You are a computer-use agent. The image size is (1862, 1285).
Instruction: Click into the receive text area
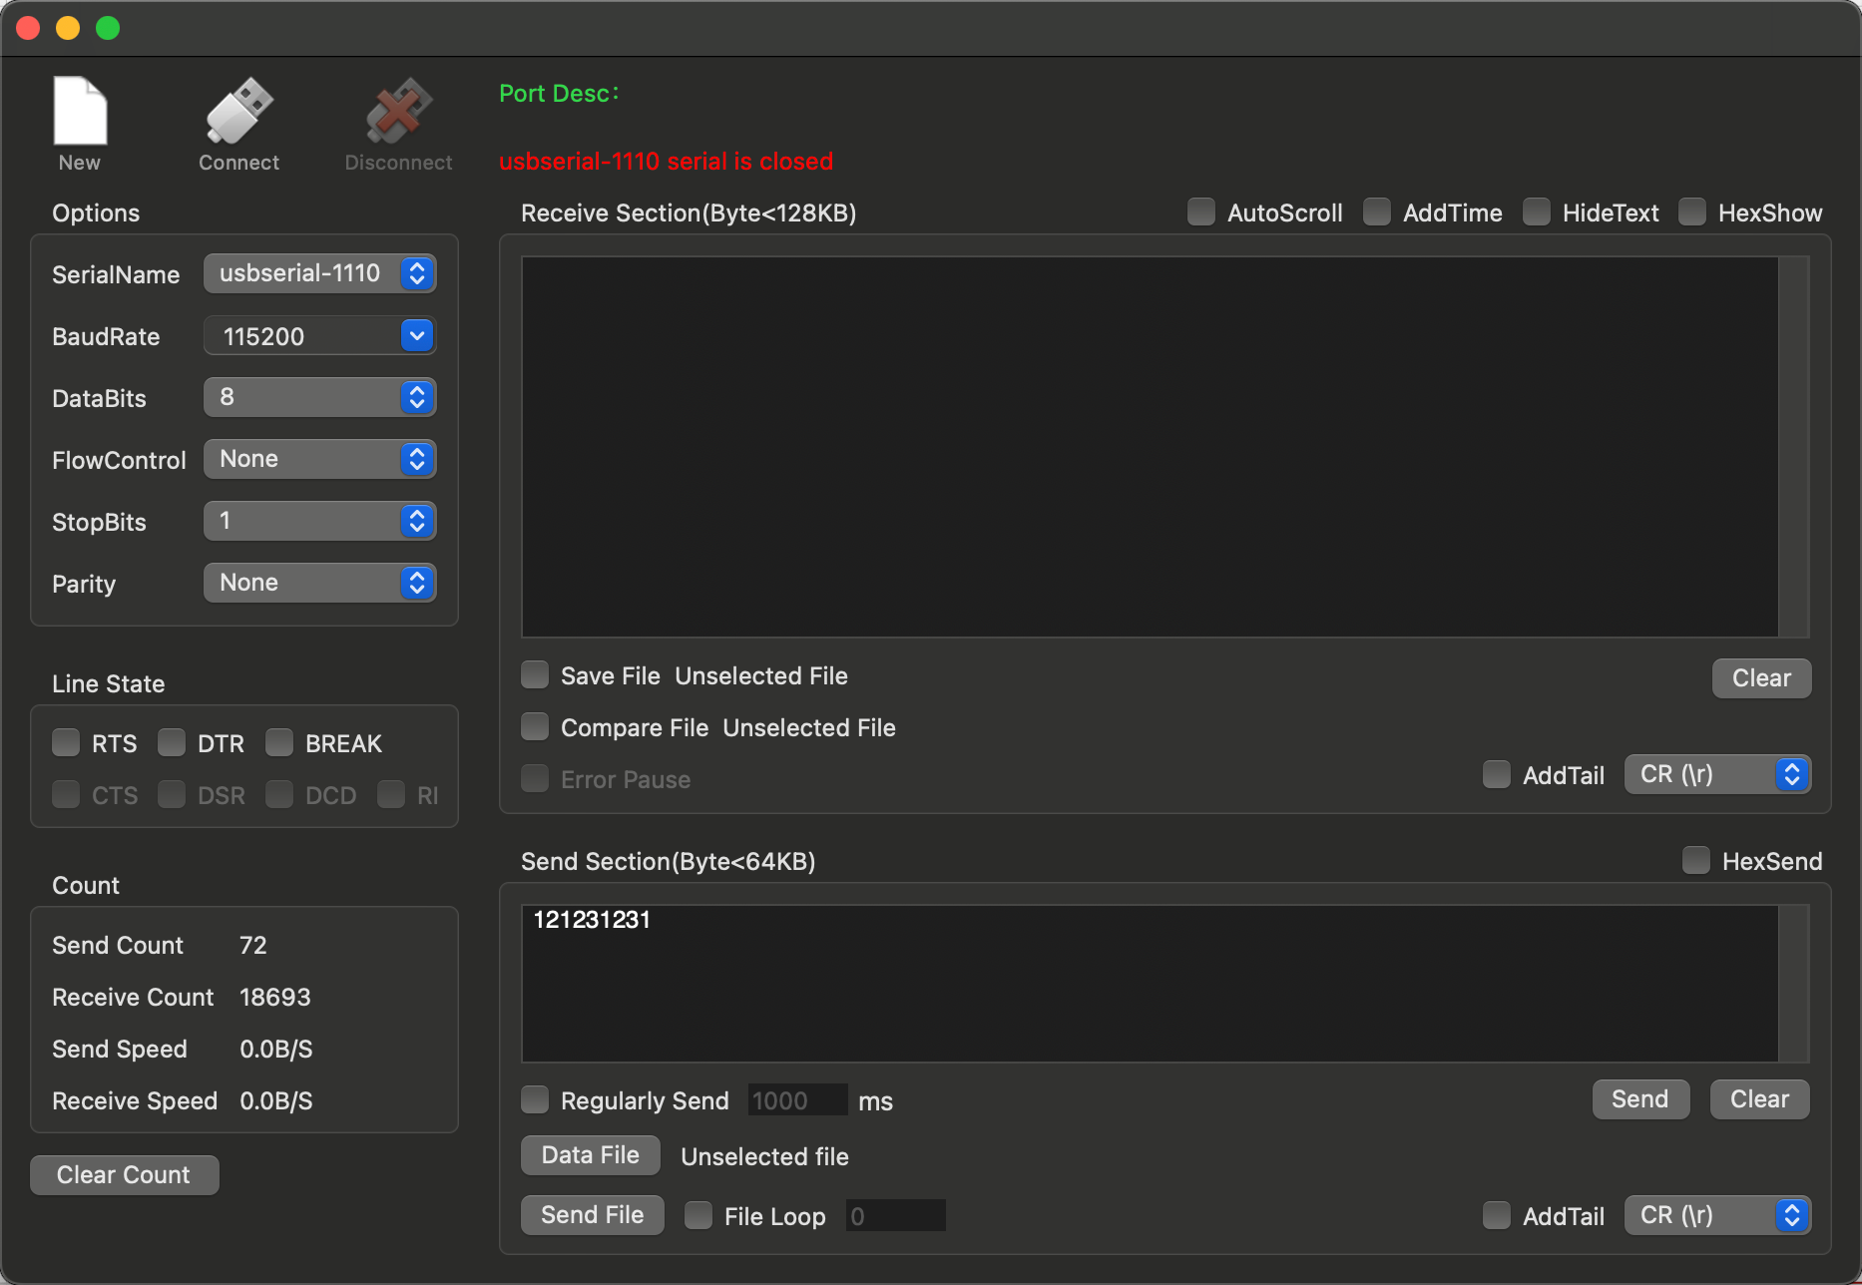(x=1150, y=447)
